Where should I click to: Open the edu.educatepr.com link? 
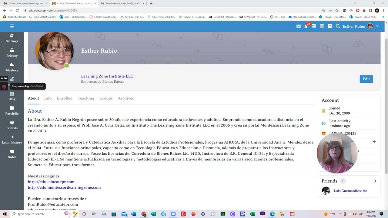click(51, 182)
